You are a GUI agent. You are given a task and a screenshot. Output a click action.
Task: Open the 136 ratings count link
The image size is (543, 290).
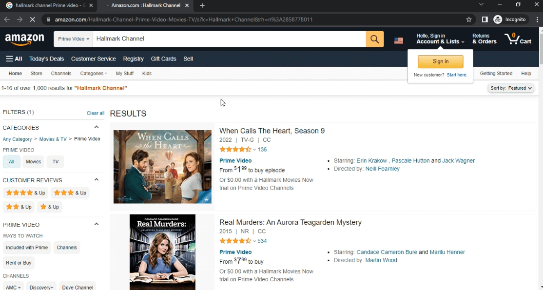262,150
